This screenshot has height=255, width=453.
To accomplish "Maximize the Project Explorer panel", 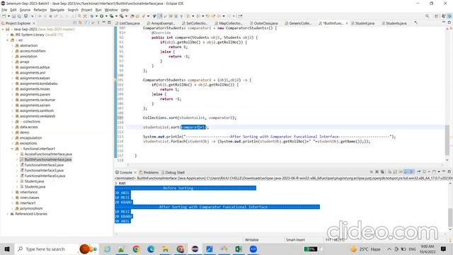I will point(109,23).
